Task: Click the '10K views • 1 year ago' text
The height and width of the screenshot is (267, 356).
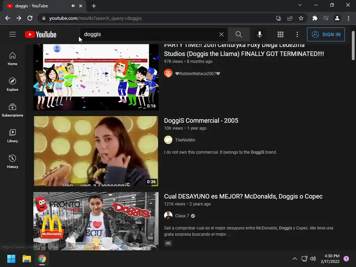Action: (185, 128)
